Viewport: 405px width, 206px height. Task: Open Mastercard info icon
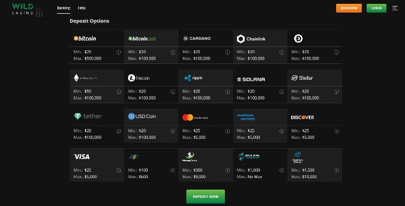tap(228, 131)
